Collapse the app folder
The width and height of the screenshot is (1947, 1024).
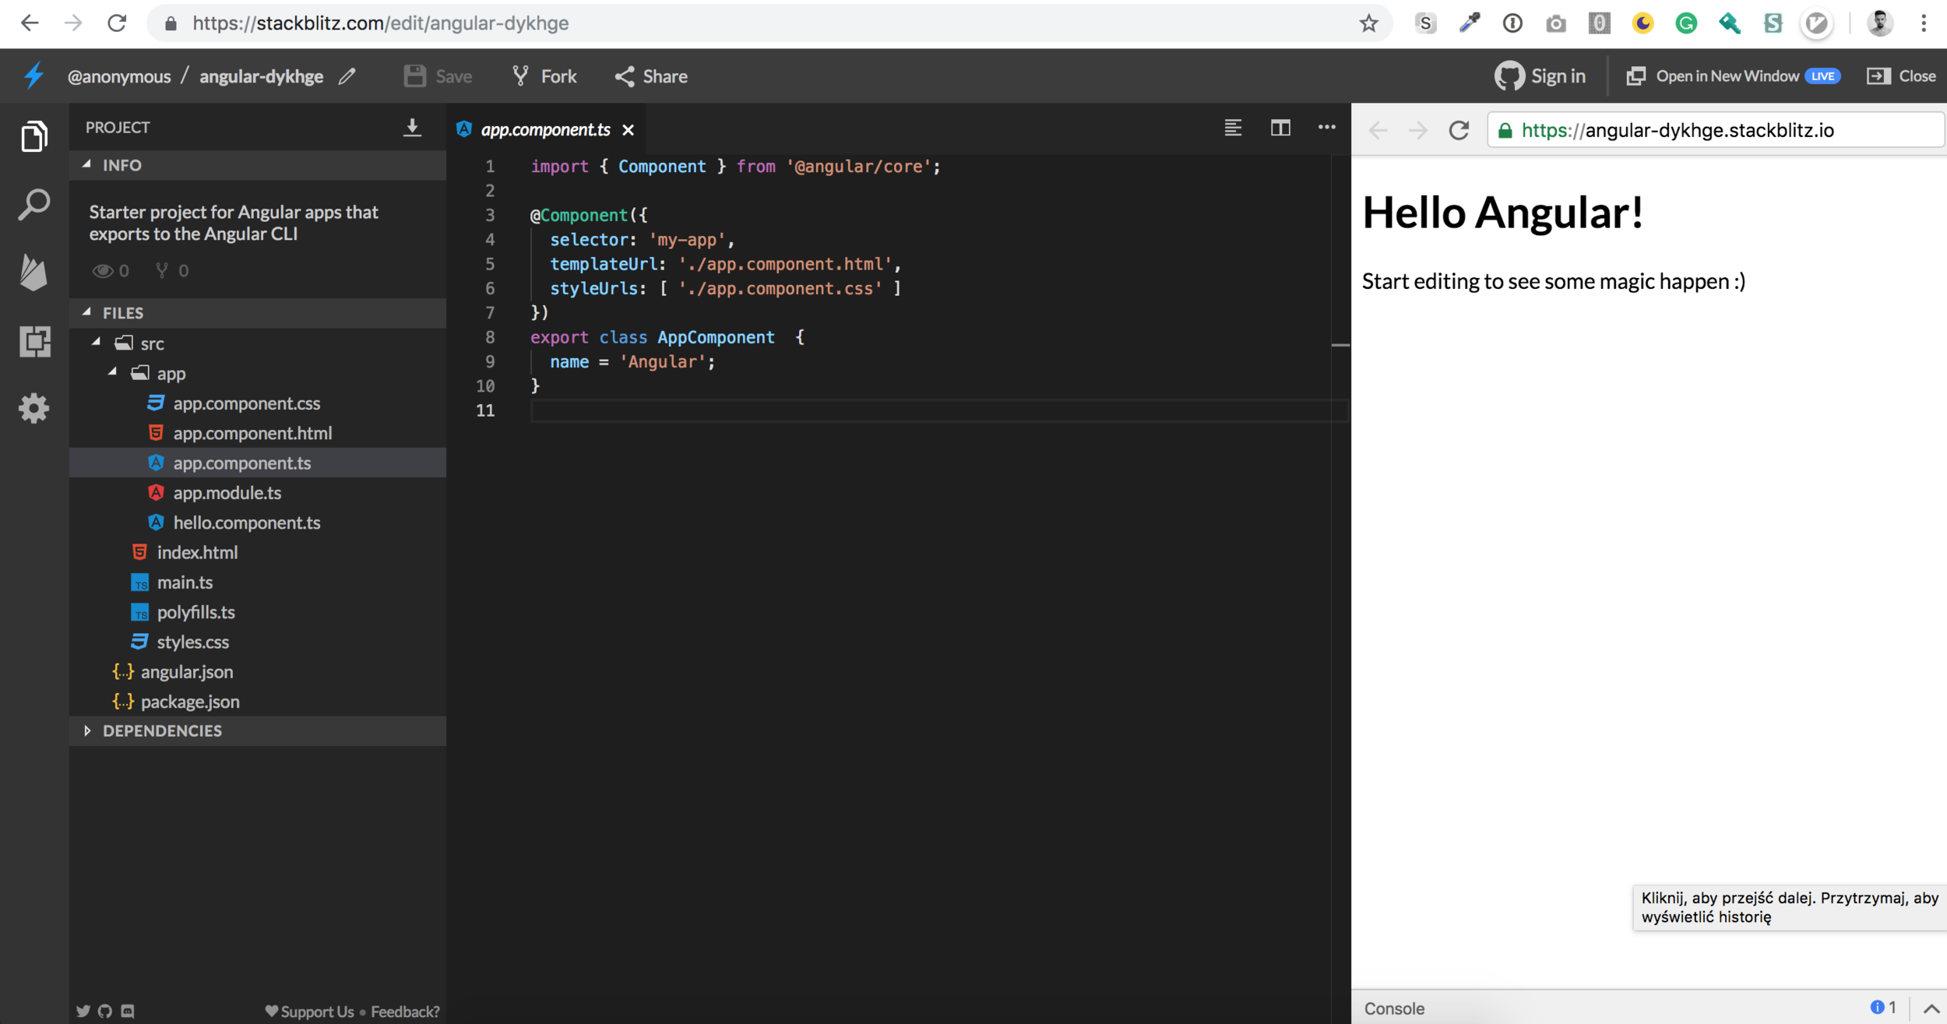tap(113, 373)
